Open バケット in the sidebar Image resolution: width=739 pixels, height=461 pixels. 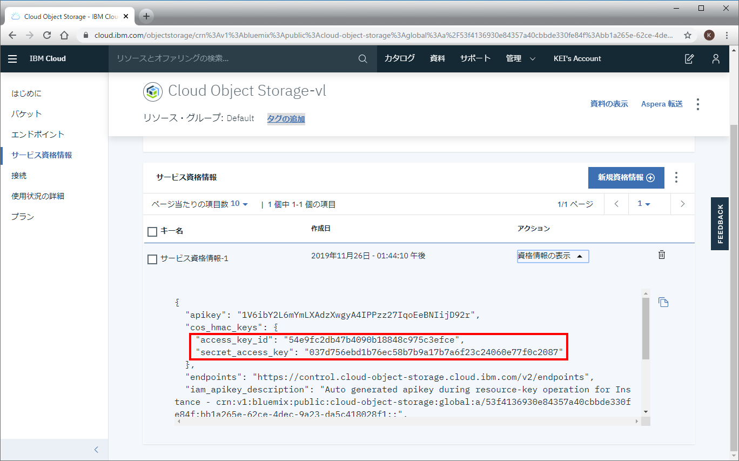coord(26,114)
